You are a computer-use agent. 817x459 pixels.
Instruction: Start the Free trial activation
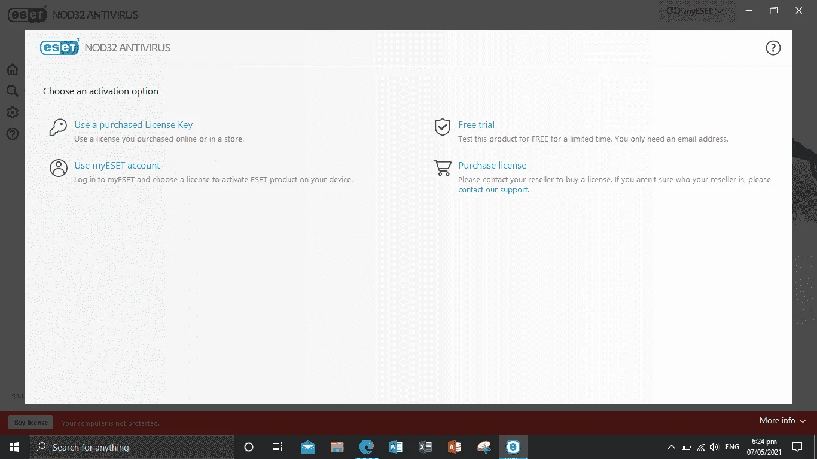point(476,125)
